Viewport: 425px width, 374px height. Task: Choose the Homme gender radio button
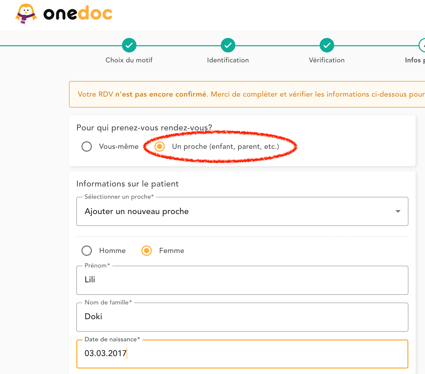[87, 251]
